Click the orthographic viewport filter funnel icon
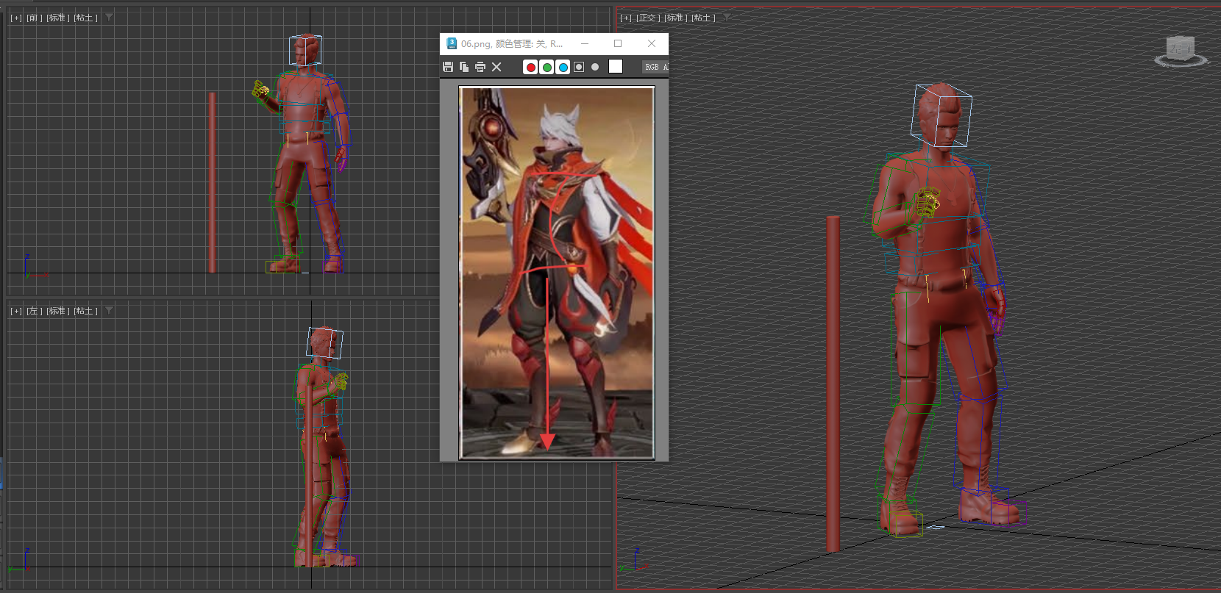Screen dimensions: 1221x593 pos(727,17)
